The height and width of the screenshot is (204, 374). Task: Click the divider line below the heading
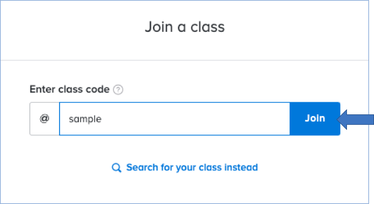(x=185, y=60)
